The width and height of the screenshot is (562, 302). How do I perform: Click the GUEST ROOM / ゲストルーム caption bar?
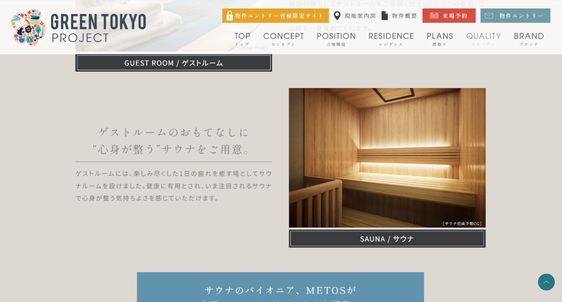pyautogui.click(x=173, y=63)
